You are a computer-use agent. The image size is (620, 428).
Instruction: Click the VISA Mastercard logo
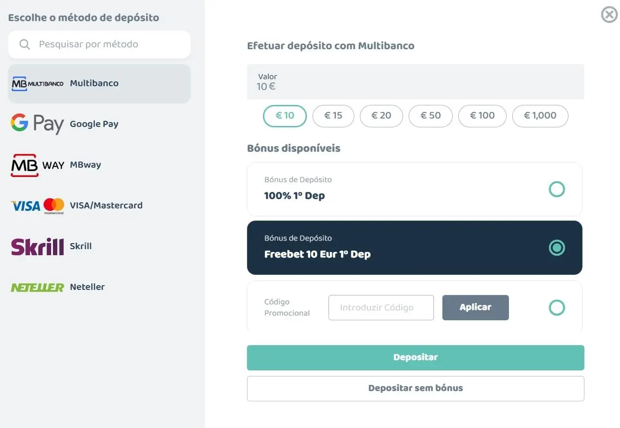37,206
